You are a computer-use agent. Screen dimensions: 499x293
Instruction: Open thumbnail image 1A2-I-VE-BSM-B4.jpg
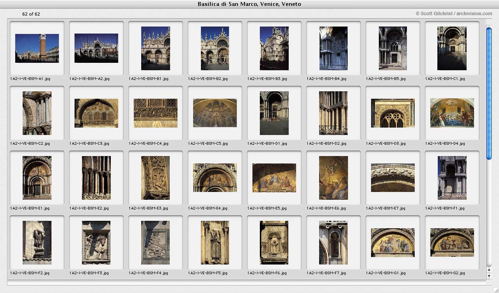pyautogui.click(x=334, y=48)
